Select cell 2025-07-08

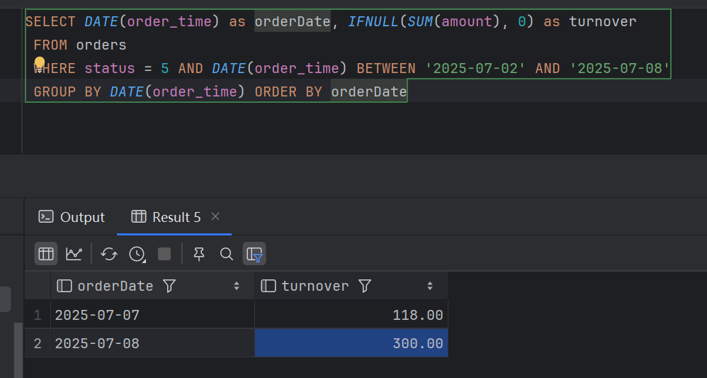pos(153,344)
